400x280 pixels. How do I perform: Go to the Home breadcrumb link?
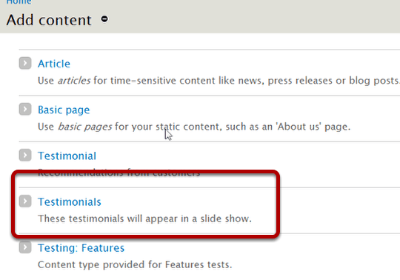(19, 2)
